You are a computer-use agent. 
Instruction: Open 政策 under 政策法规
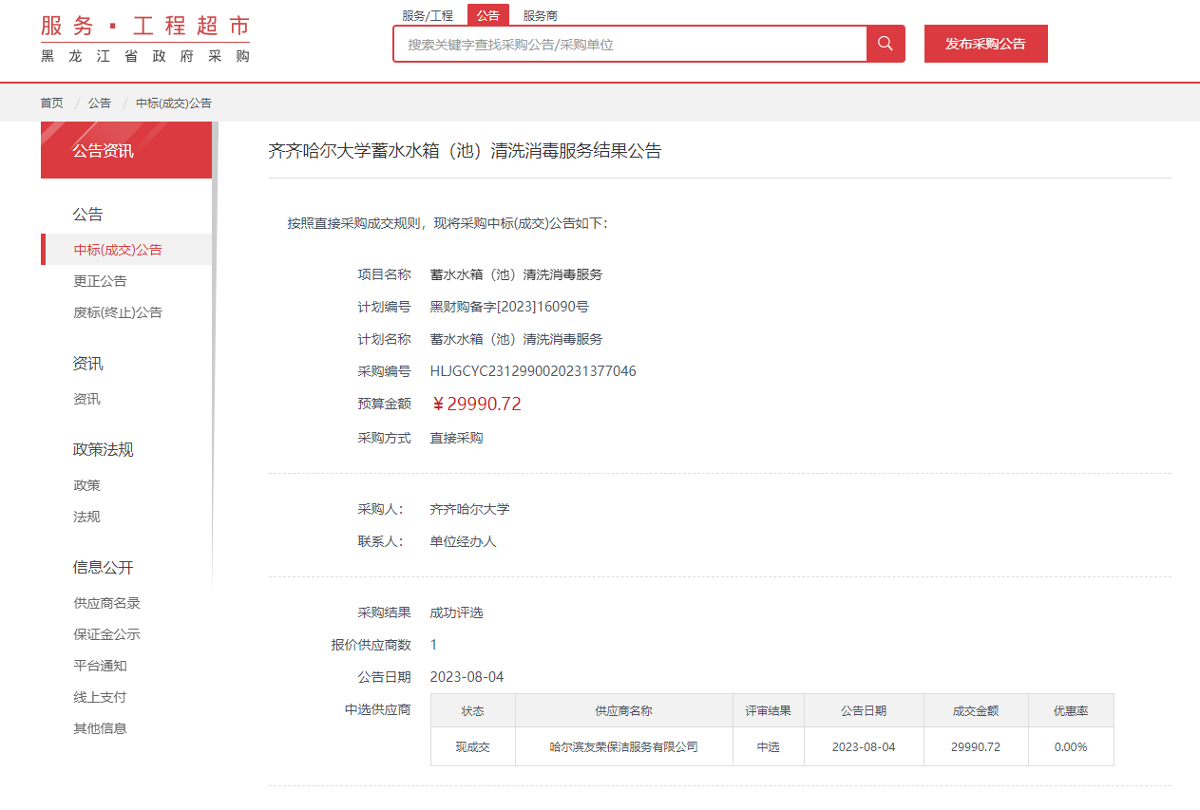click(x=86, y=485)
